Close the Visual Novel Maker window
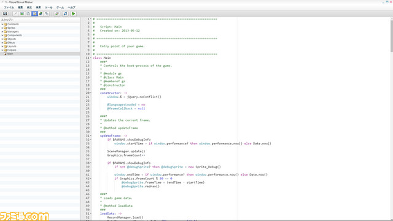The height and width of the screenshot is (221, 393). tap(391, 2)
